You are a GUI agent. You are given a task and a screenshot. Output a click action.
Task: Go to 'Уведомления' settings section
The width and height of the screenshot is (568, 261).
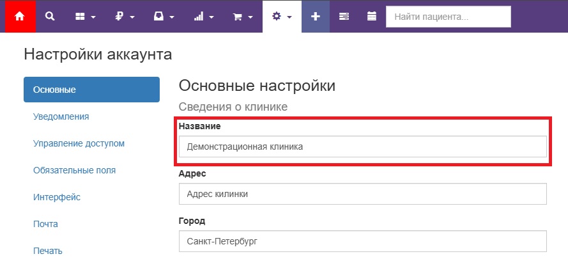[61, 116]
